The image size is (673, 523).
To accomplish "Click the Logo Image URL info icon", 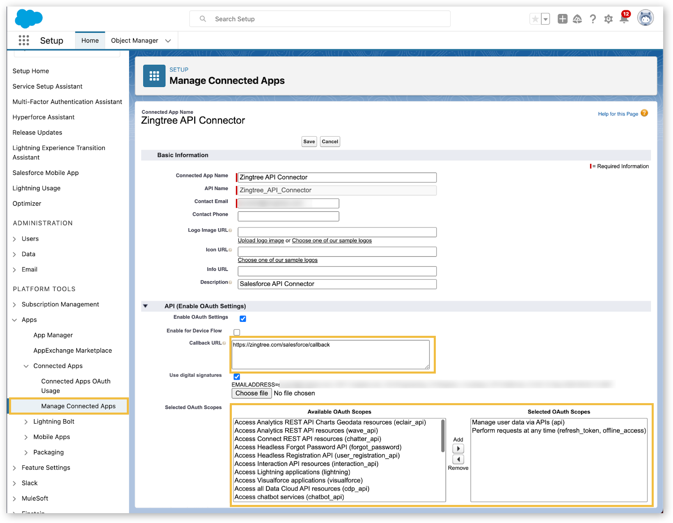I will (230, 230).
